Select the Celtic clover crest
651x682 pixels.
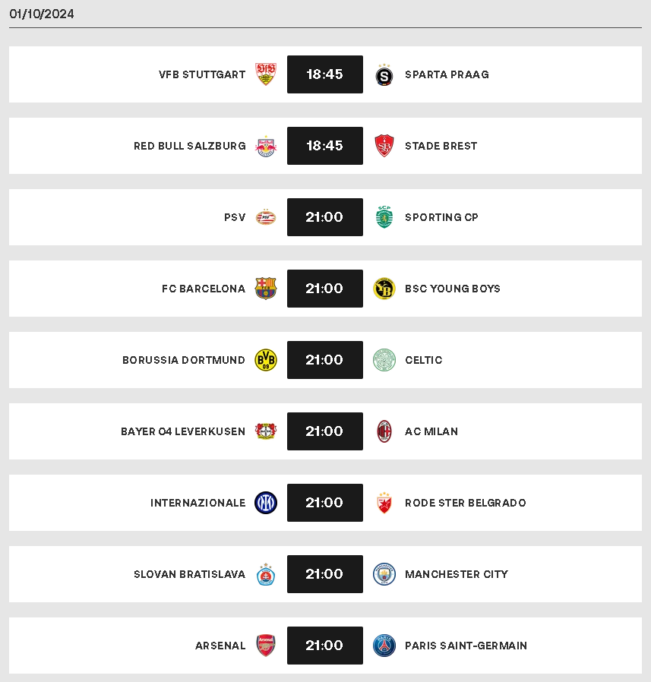[x=384, y=360]
